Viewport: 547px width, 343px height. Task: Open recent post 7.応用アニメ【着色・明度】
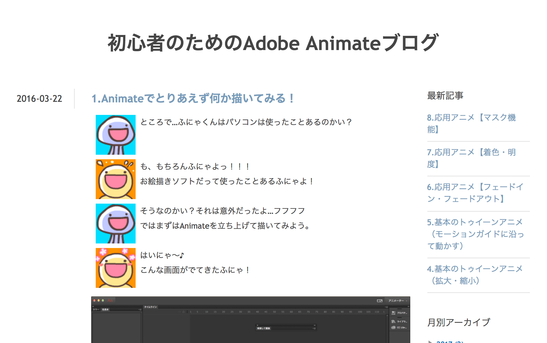click(472, 158)
